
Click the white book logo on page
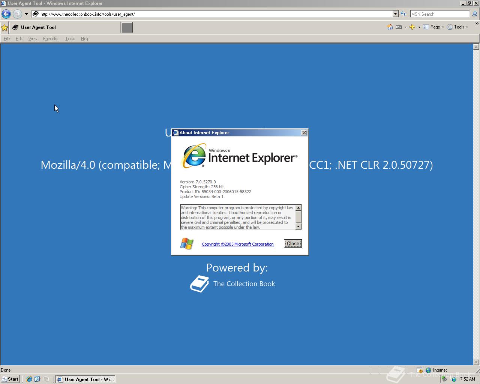(x=199, y=284)
